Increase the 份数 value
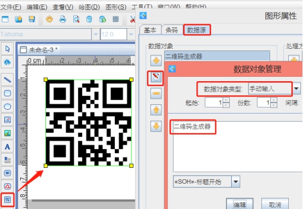The width and height of the screenshot is (303, 209). (x=273, y=100)
